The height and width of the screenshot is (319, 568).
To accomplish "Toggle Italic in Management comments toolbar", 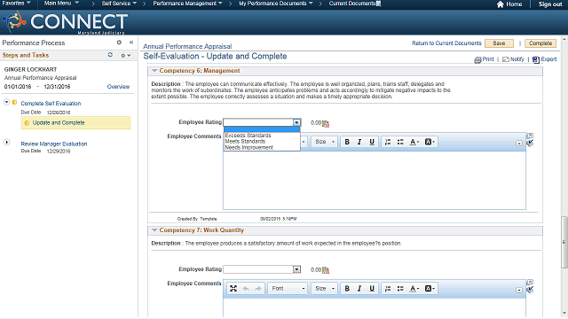I will [359, 142].
